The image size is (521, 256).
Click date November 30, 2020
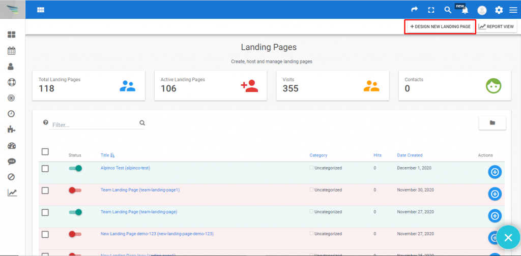pos(415,190)
